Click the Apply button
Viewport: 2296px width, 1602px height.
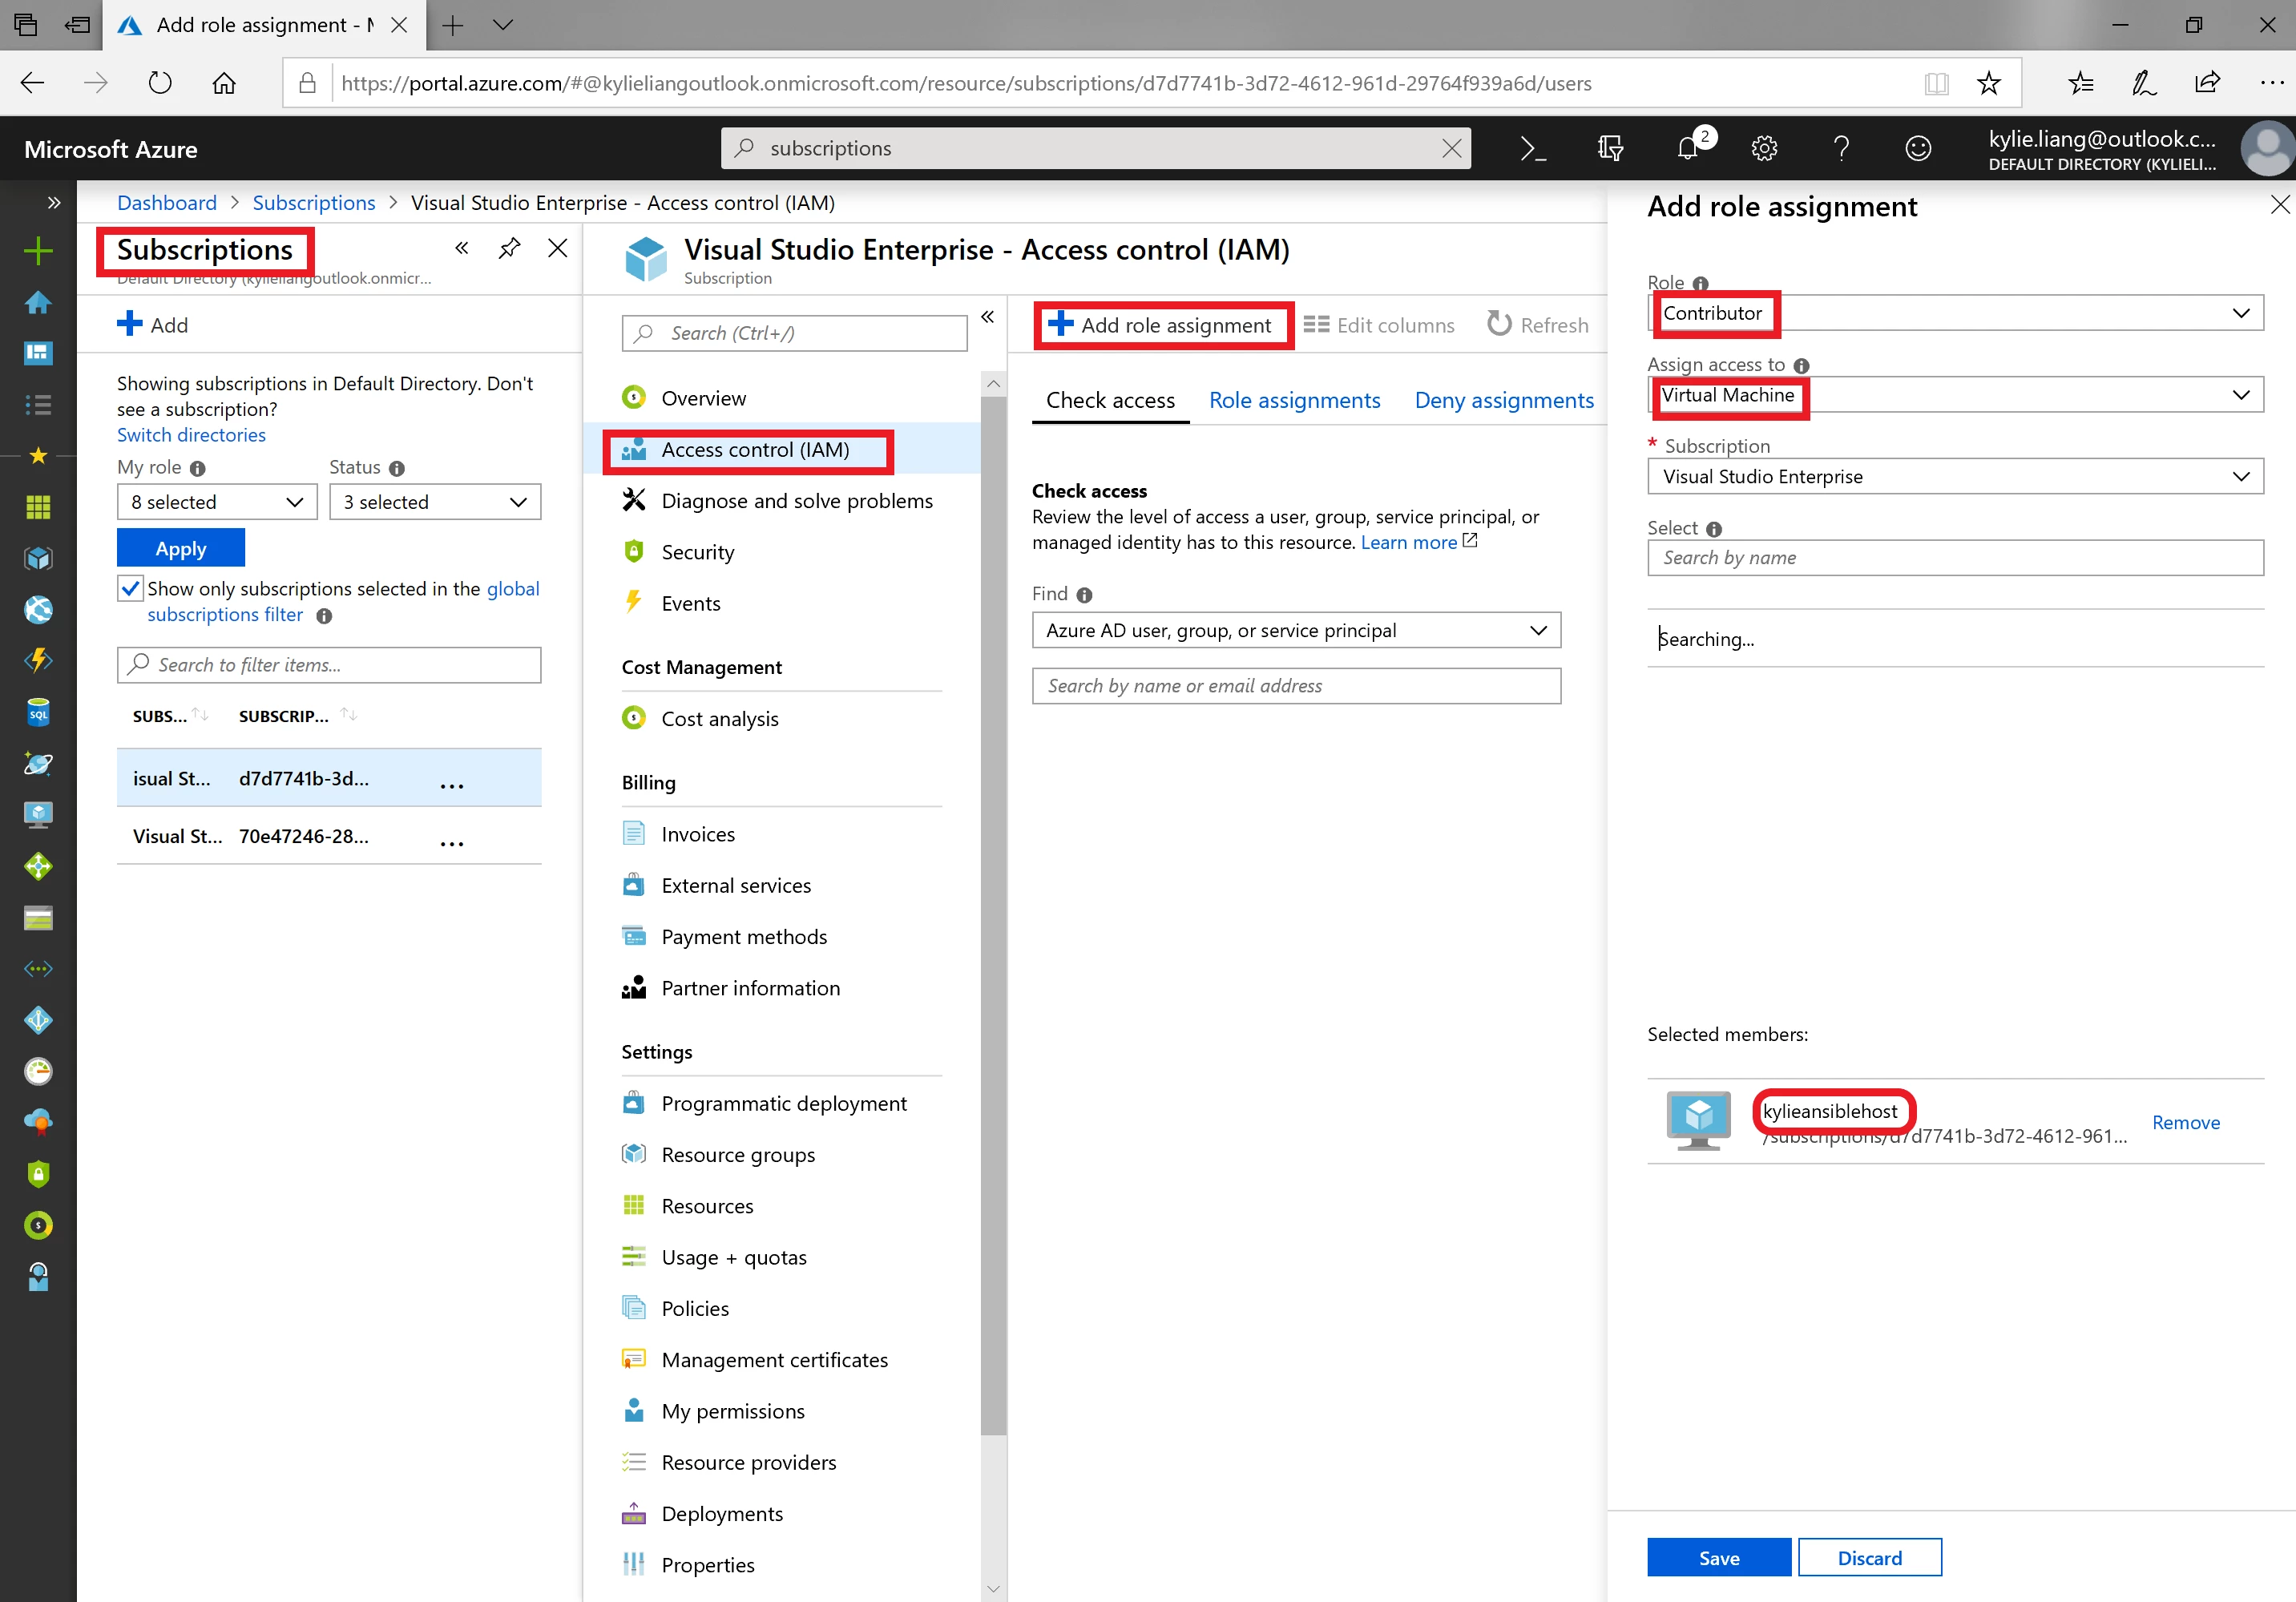181,549
